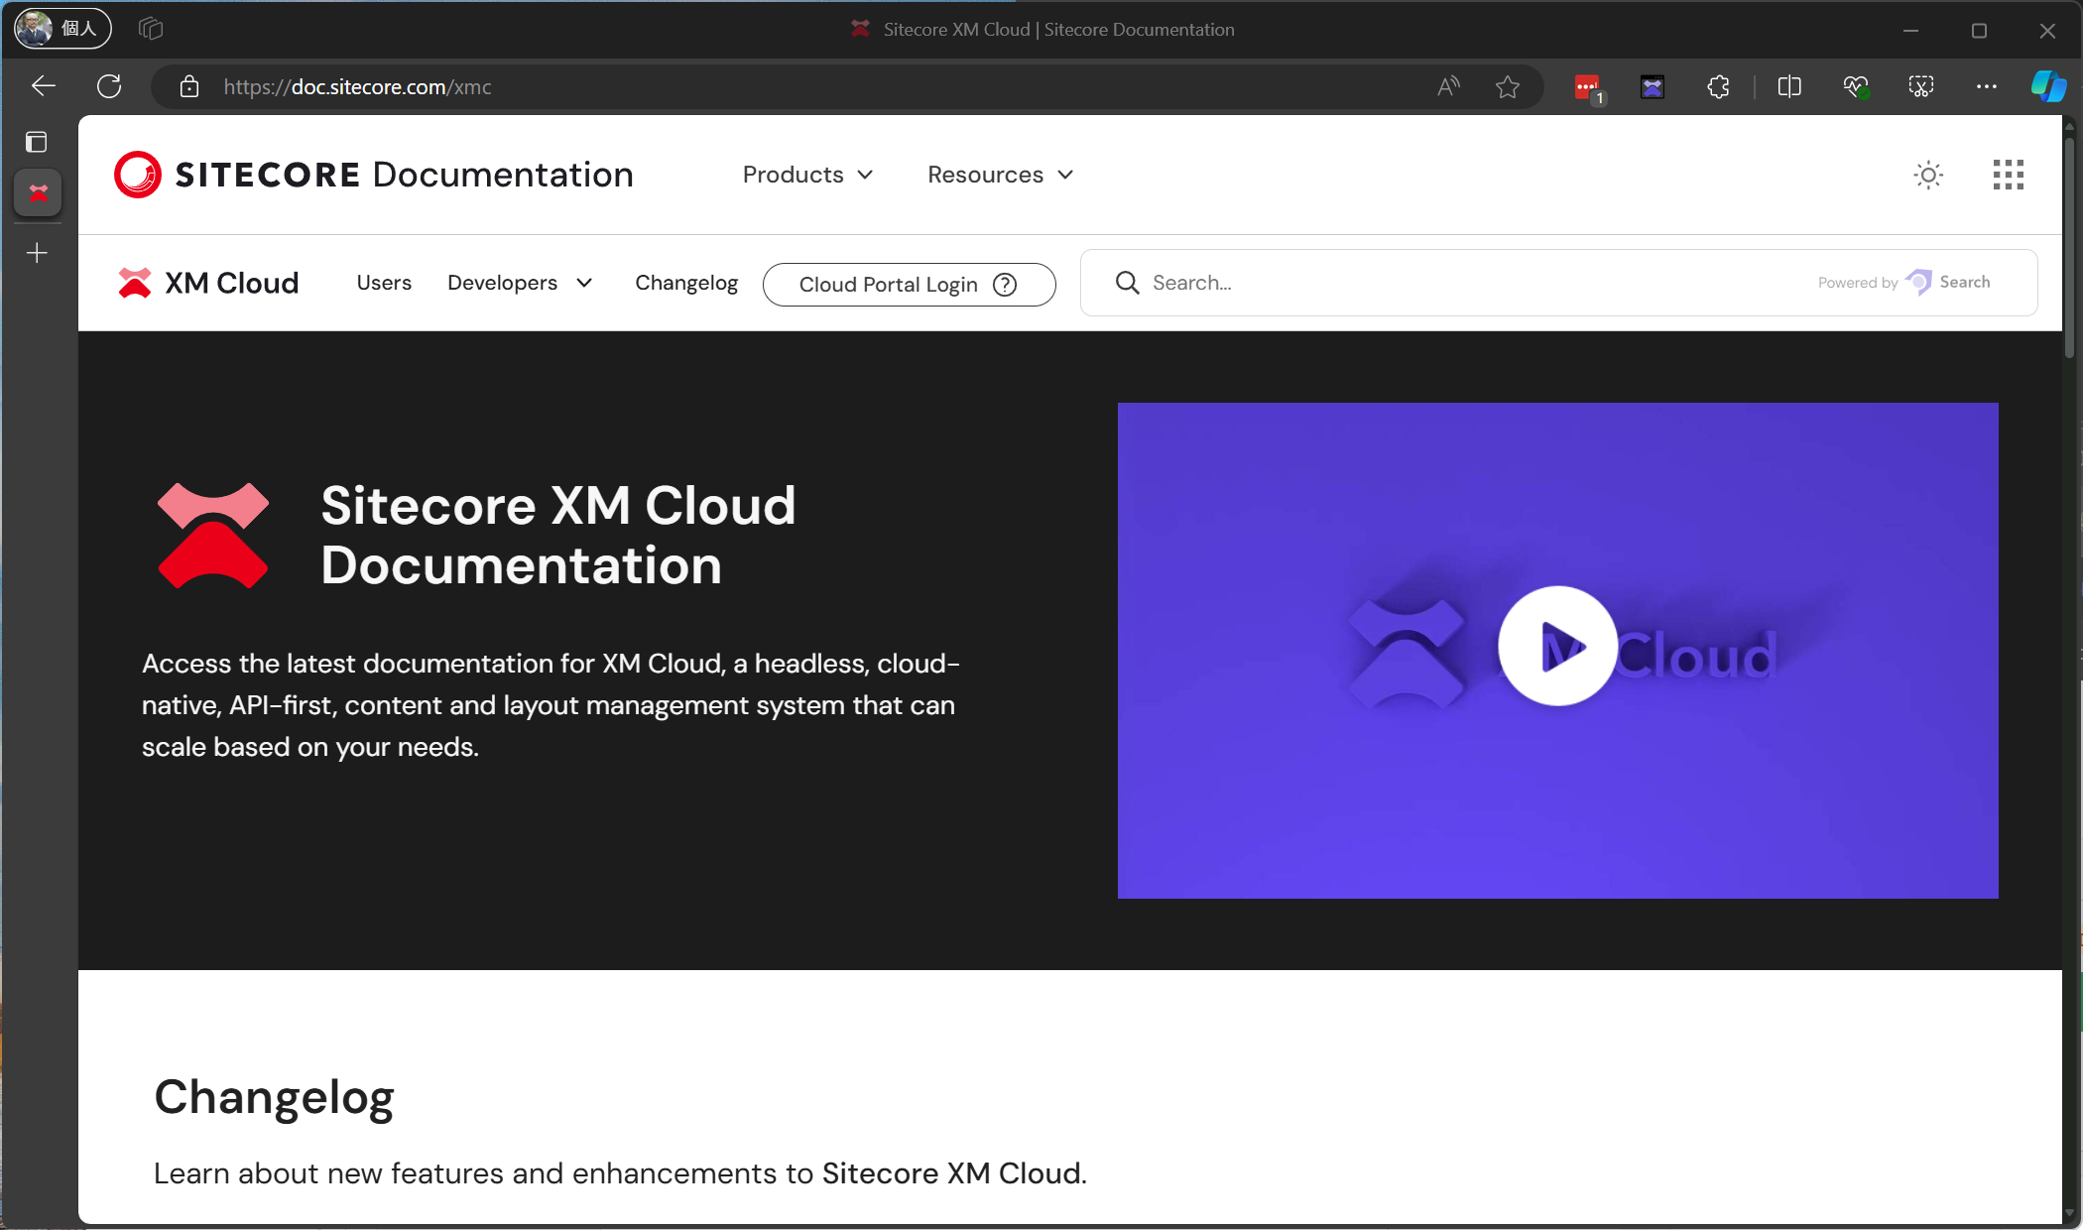
Task: Open the Users section
Action: [384, 283]
